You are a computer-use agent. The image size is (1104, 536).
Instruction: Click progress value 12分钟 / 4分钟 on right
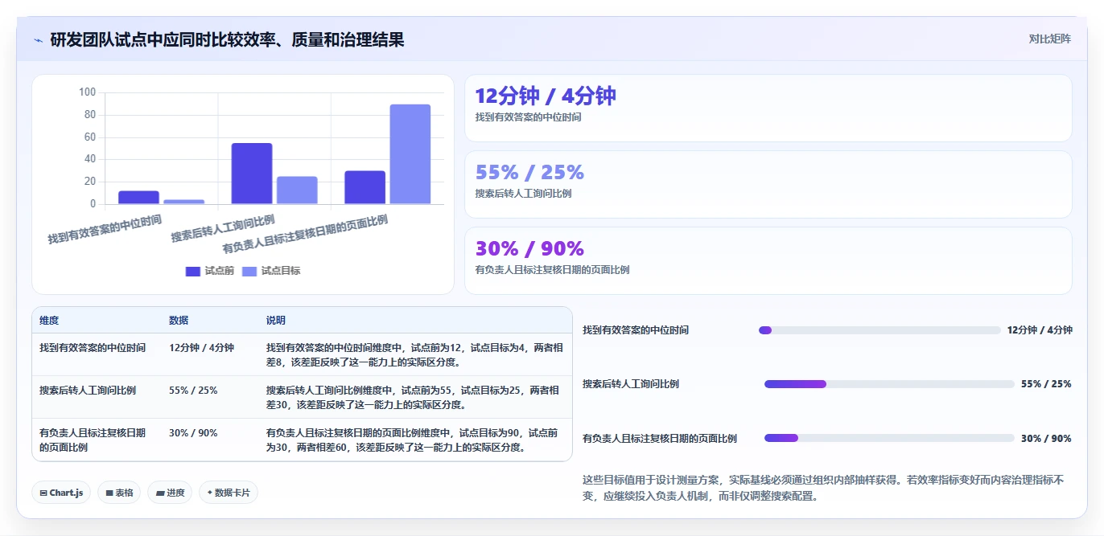point(1040,330)
